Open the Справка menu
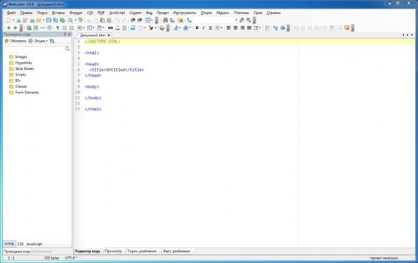418x263 pixels. [273, 13]
